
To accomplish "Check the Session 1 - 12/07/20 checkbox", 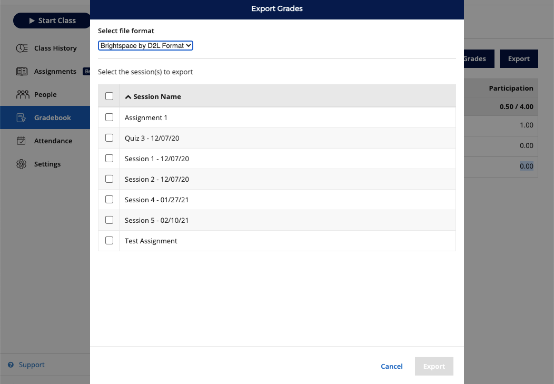I will click(109, 158).
